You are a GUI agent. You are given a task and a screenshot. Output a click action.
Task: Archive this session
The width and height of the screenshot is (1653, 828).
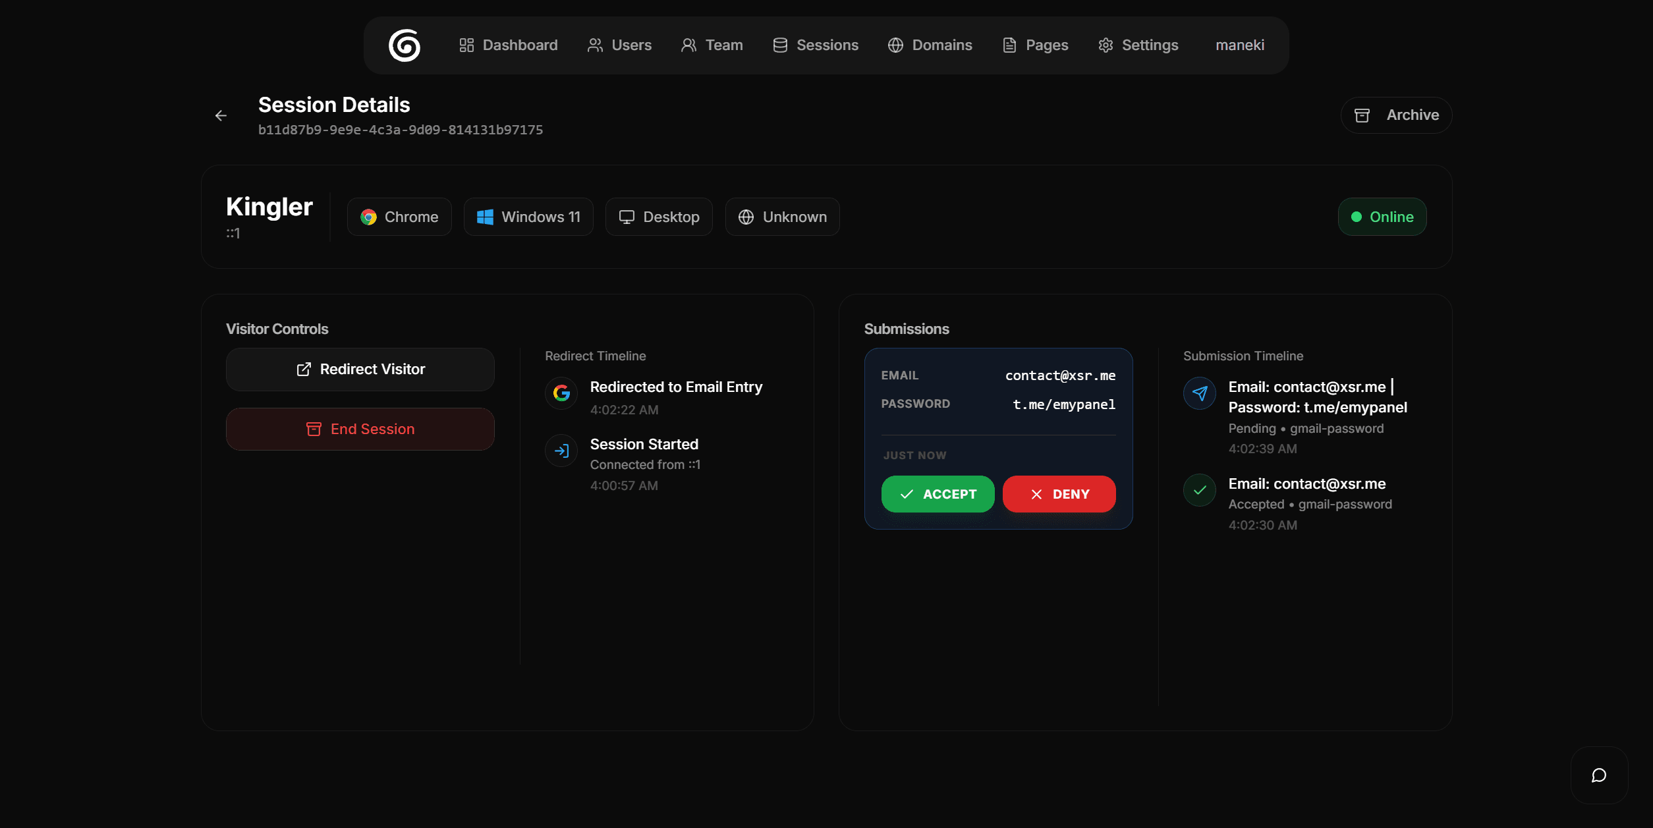point(1396,115)
